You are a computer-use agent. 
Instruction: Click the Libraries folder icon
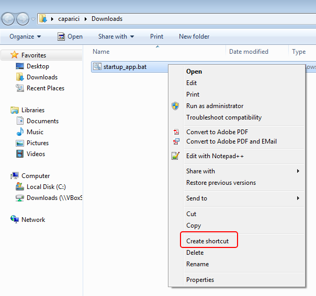pos(15,110)
